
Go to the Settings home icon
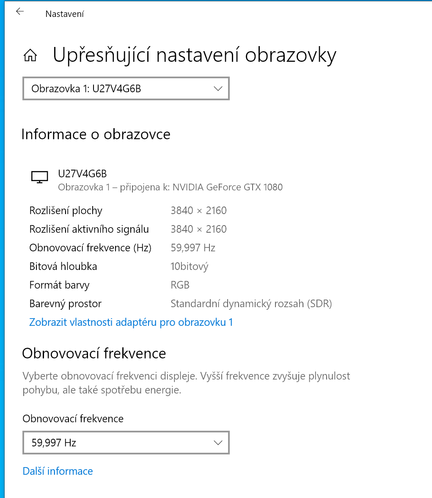point(30,55)
